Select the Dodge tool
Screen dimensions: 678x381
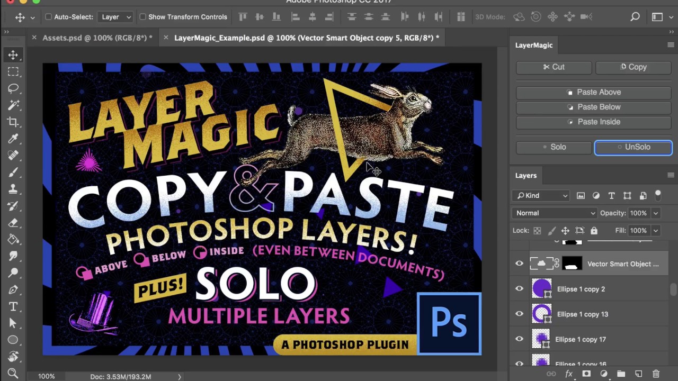[13, 273]
